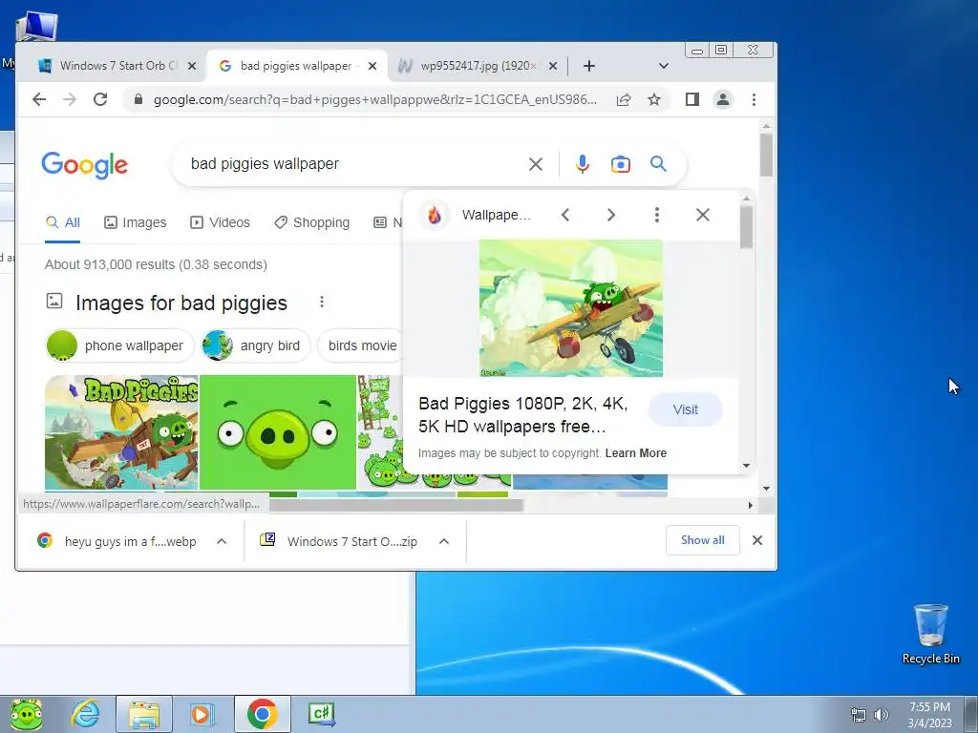This screenshot has height=733, width=978.
Task: Click the address bar URL
Action: 374,99
